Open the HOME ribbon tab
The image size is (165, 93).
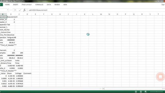click(7, 5)
